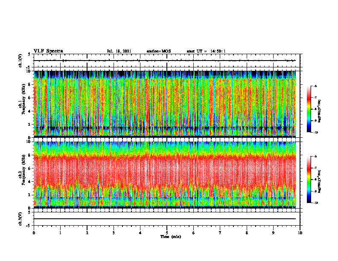Click the "Time (min)" x-axis label
Viewport: 338px width, 261px height.
tap(171, 237)
